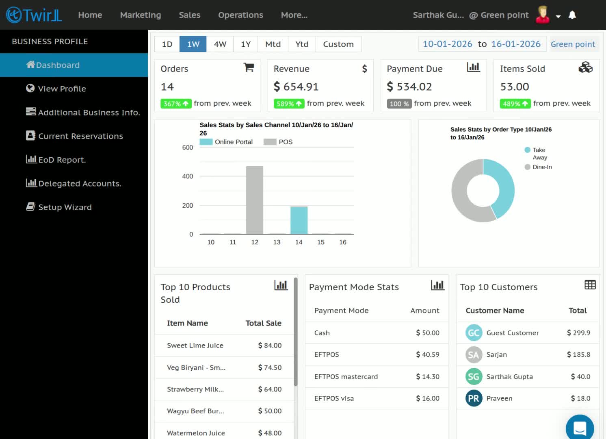
Task: Open the start date 10-01-2026 picker
Action: click(448, 44)
